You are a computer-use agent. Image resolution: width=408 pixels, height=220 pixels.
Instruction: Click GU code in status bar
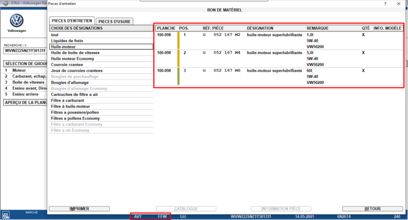183,217
